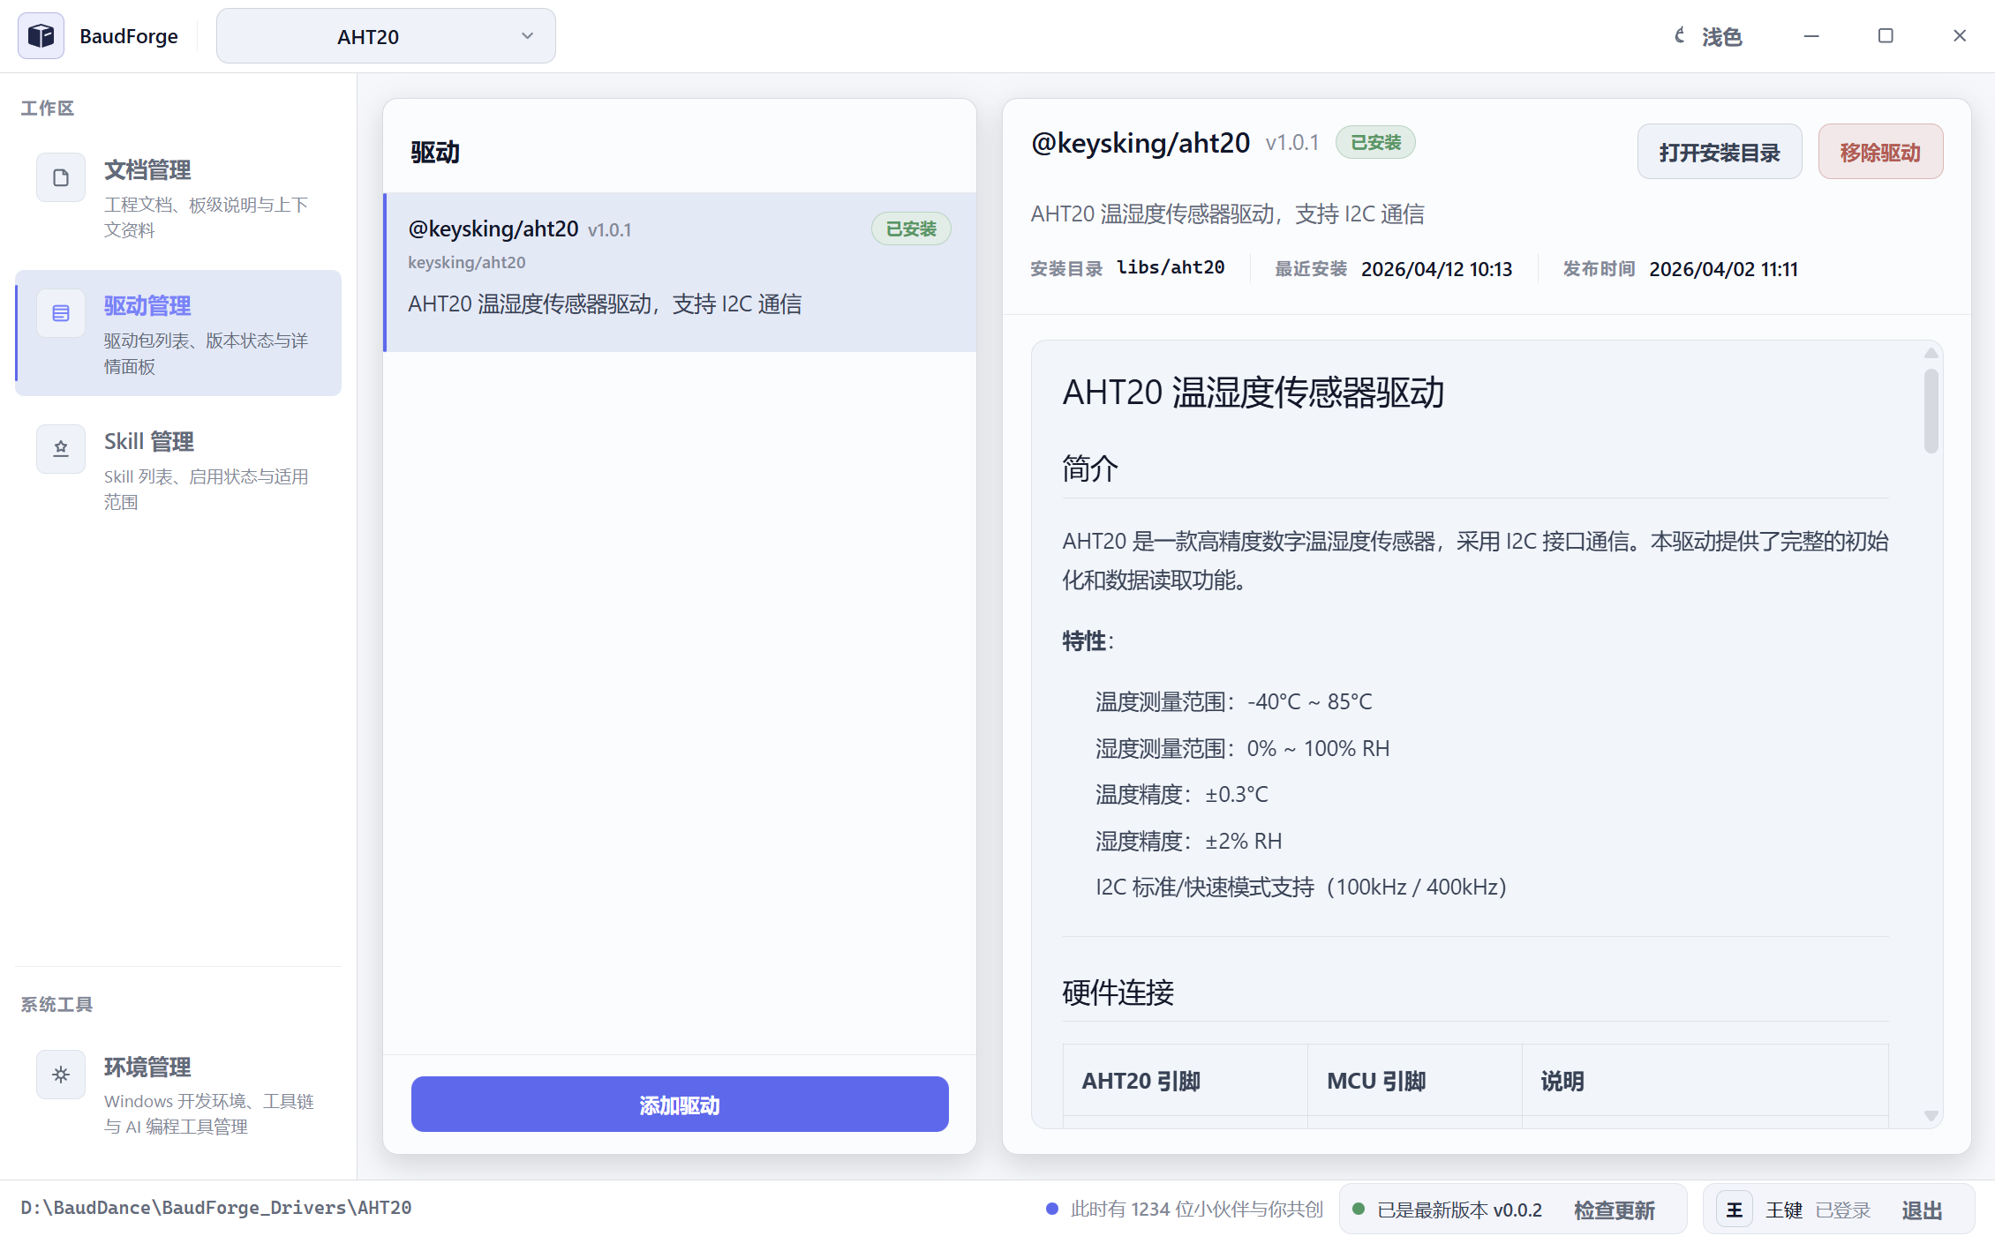Click the 硬件连接 heading

tap(1118, 993)
